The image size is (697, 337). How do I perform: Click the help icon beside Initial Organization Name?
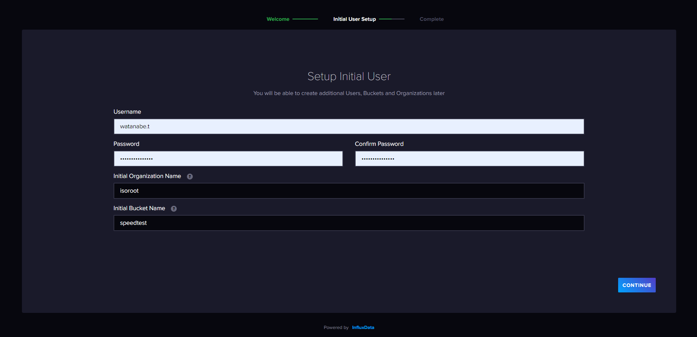(189, 176)
